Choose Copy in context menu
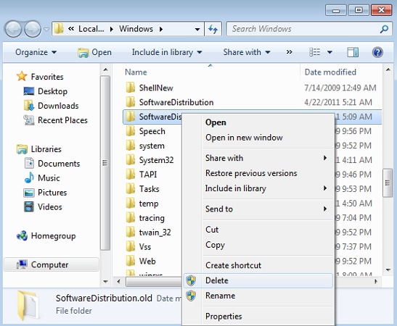The image size is (397, 326). [x=258, y=245]
